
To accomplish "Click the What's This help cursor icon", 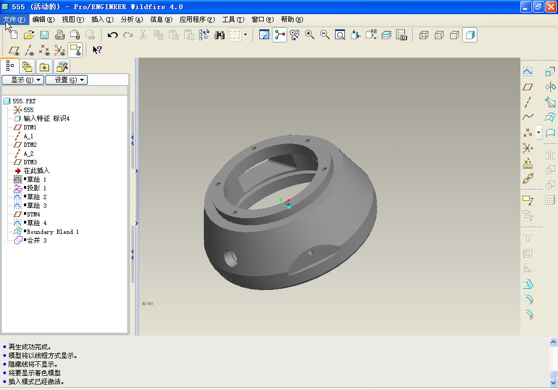I will click(x=97, y=50).
